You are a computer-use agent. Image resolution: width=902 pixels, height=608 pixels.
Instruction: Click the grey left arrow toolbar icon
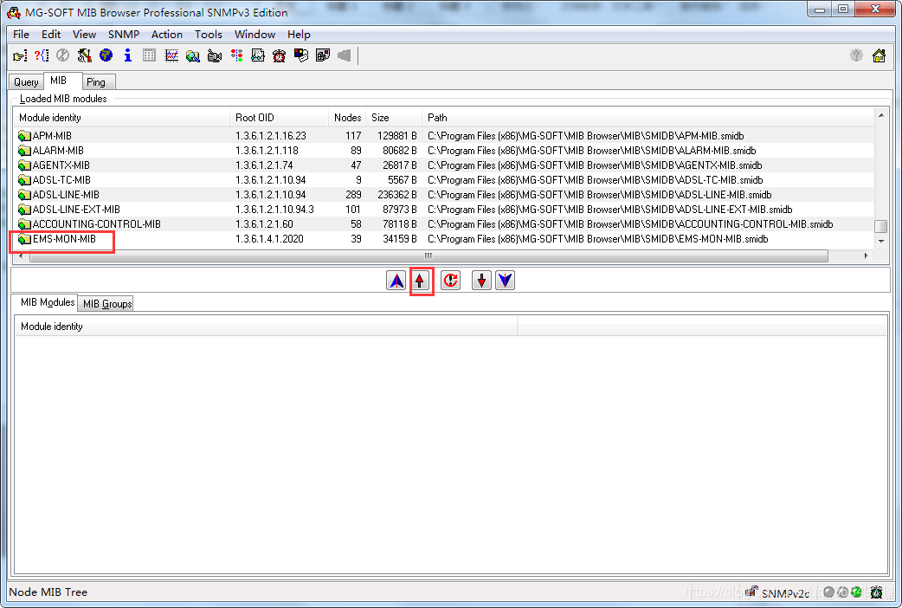point(344,55)
